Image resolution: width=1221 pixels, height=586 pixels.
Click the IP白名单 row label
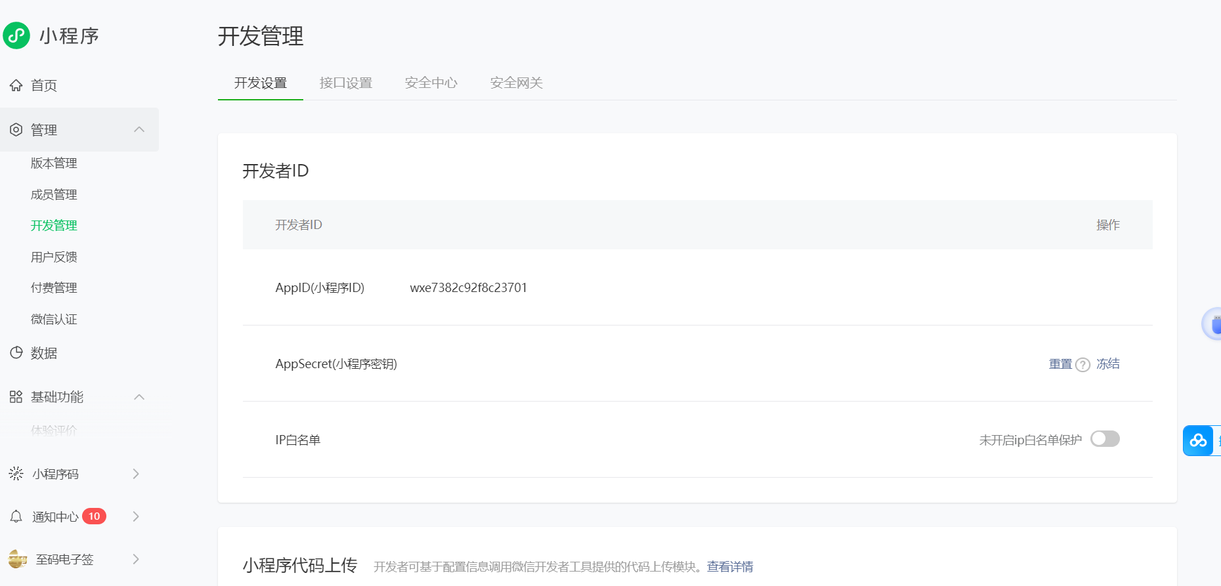point(298,440)
